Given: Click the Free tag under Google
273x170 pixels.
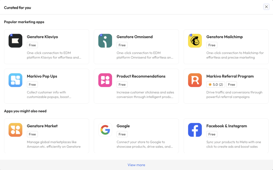Looking at the screenshot, I should point(122,134).
